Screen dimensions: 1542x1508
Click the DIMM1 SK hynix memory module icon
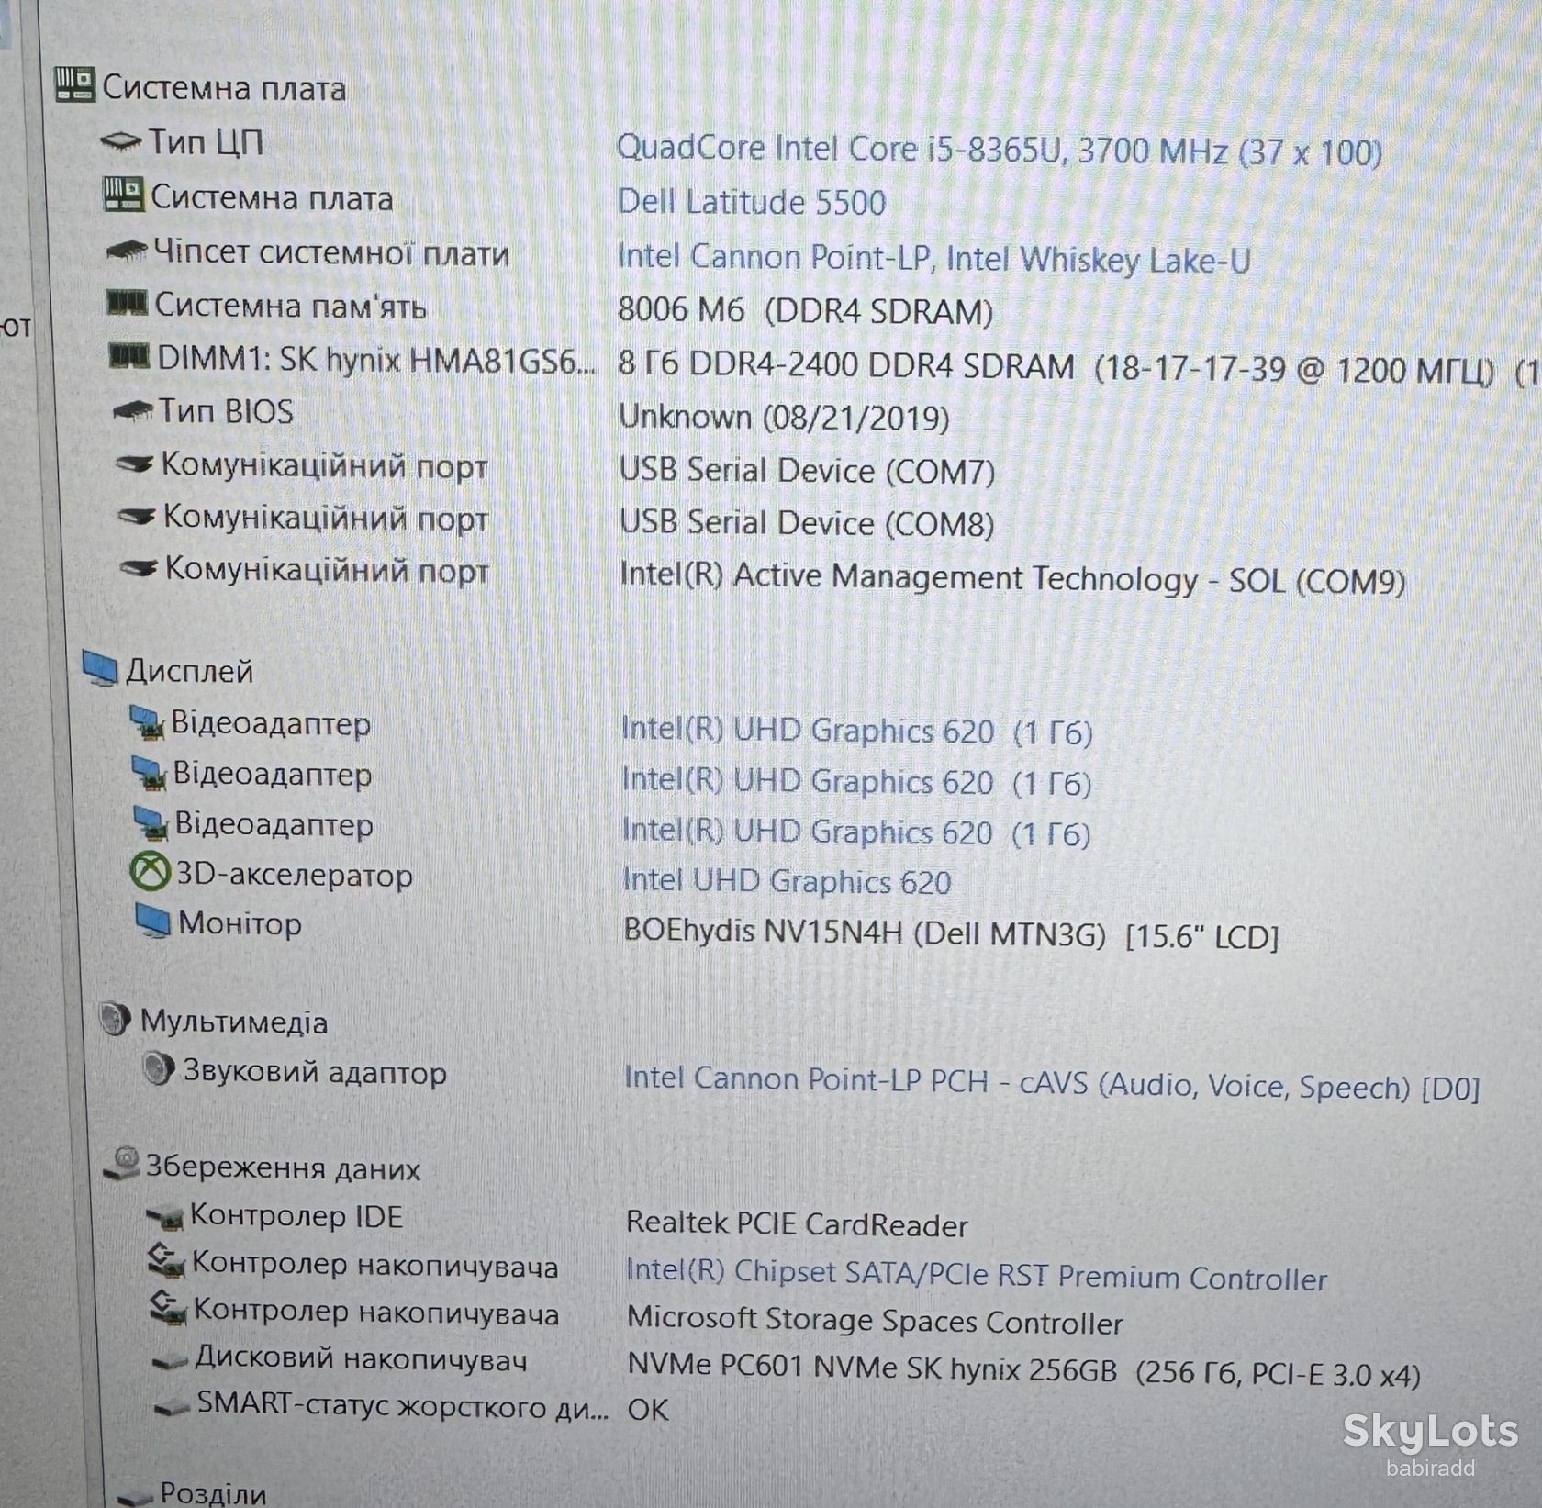tap(129, 355)
